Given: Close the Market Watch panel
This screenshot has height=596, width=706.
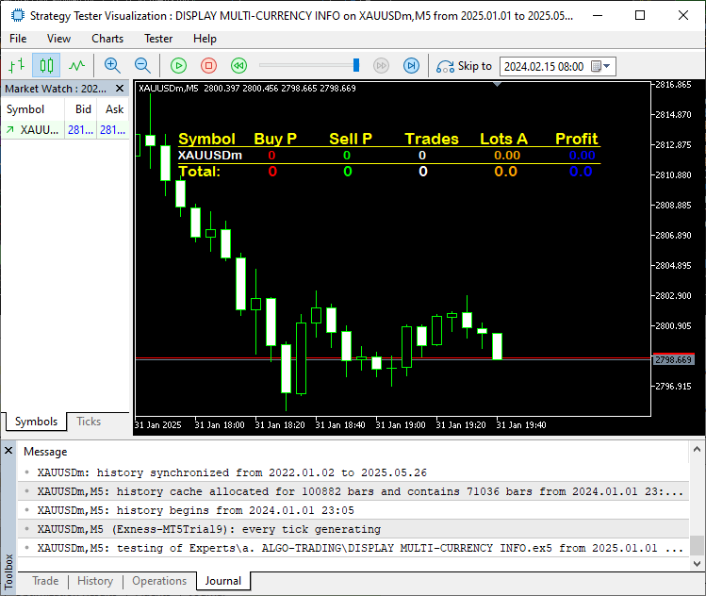Looking at the screenshot, I should click(x=120, y=89).
